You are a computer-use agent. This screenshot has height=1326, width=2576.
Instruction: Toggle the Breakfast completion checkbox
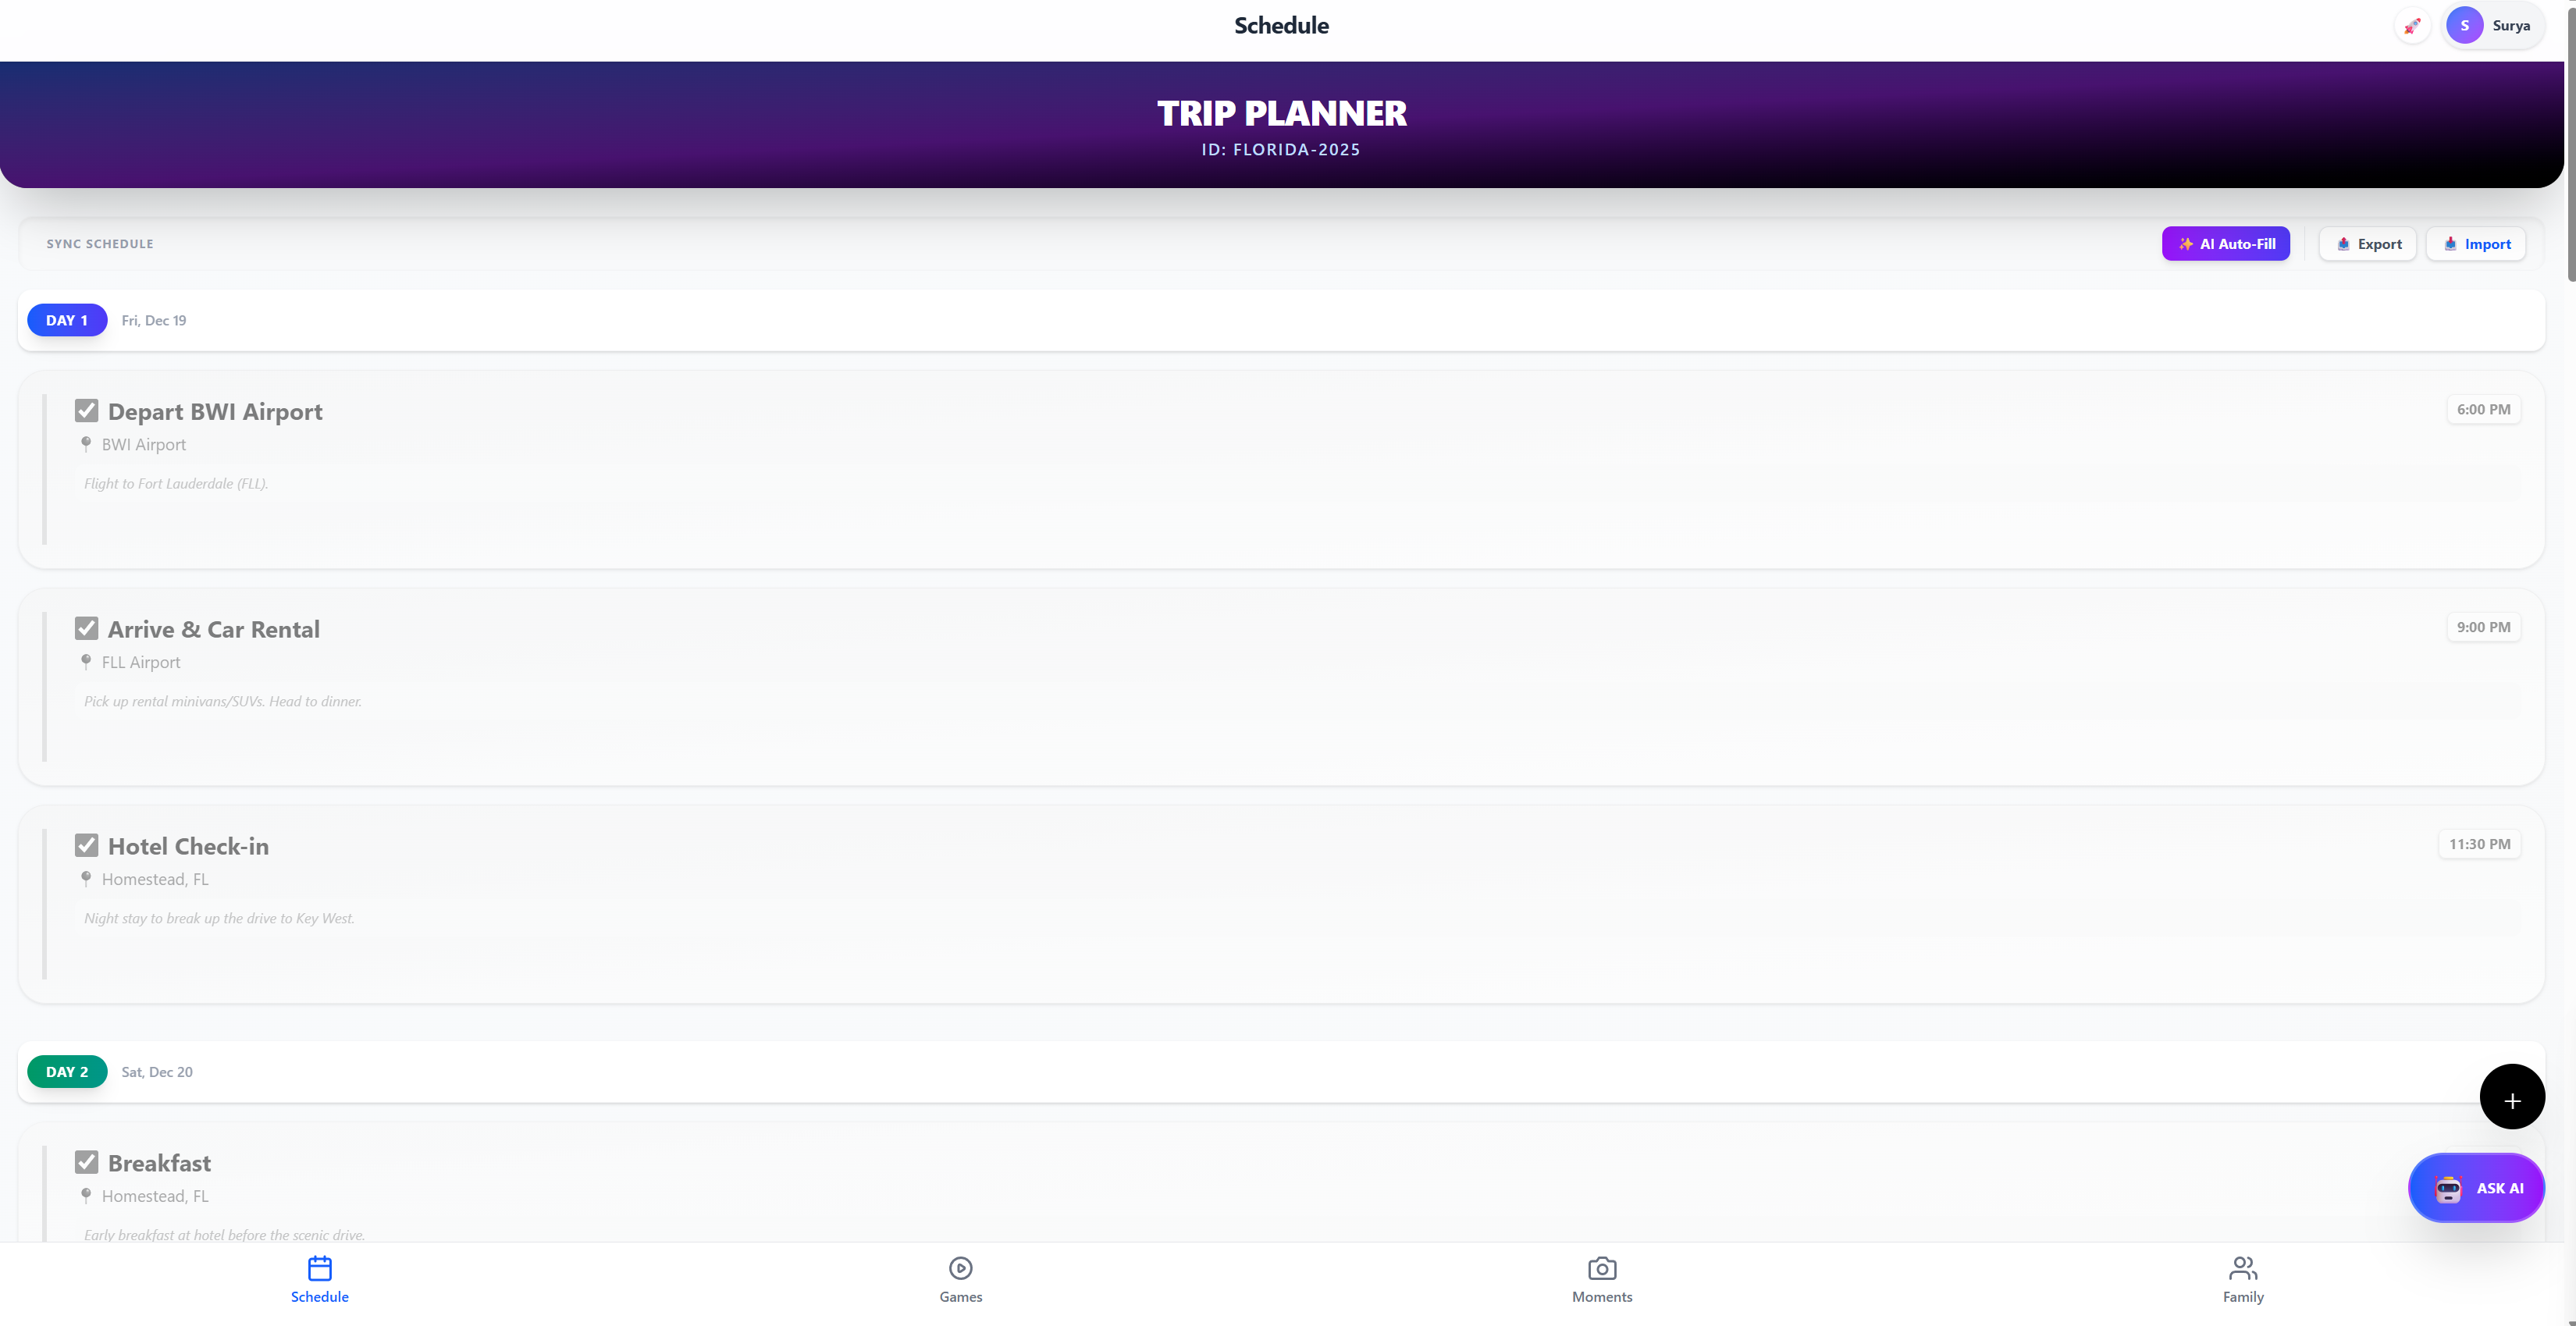[x=86, y=1161]
